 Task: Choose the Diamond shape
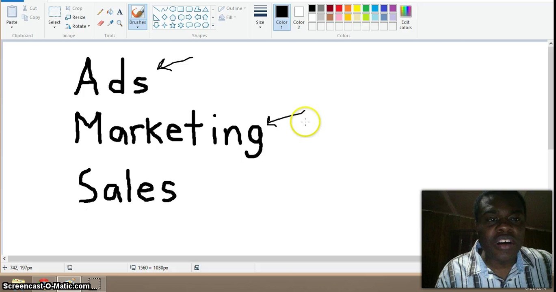[x=164, y=17]
